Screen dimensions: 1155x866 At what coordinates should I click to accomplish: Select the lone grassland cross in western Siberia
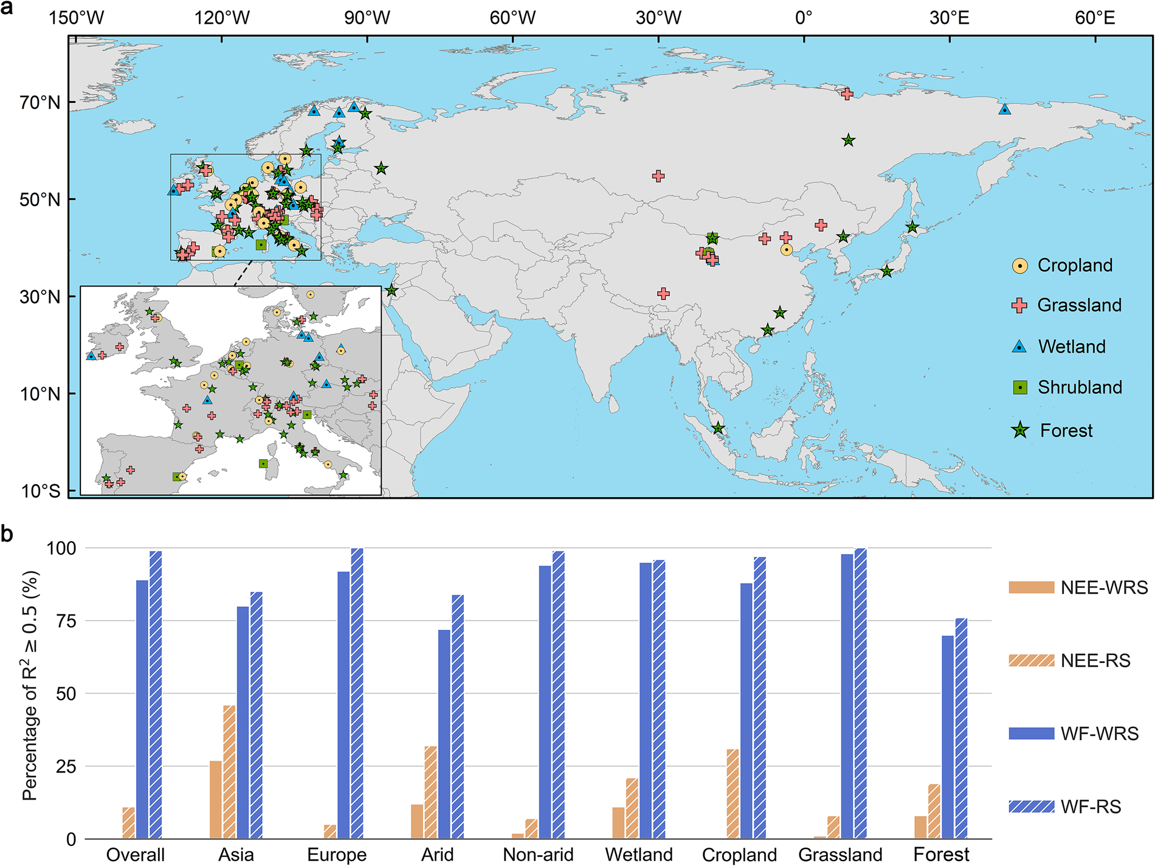(x=658, y=176)
